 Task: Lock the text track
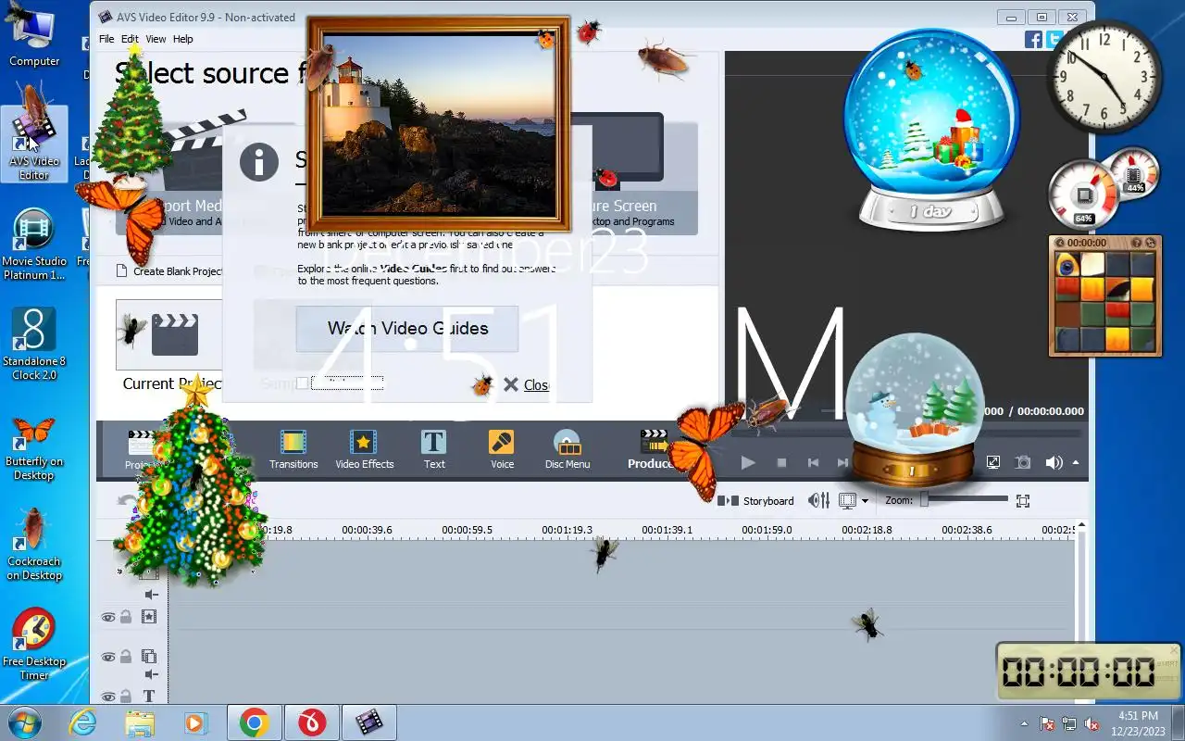pos(126,697)
